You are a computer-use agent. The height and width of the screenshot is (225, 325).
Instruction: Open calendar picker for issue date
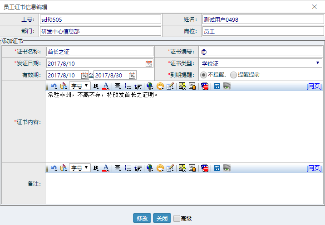click(149, 64)
